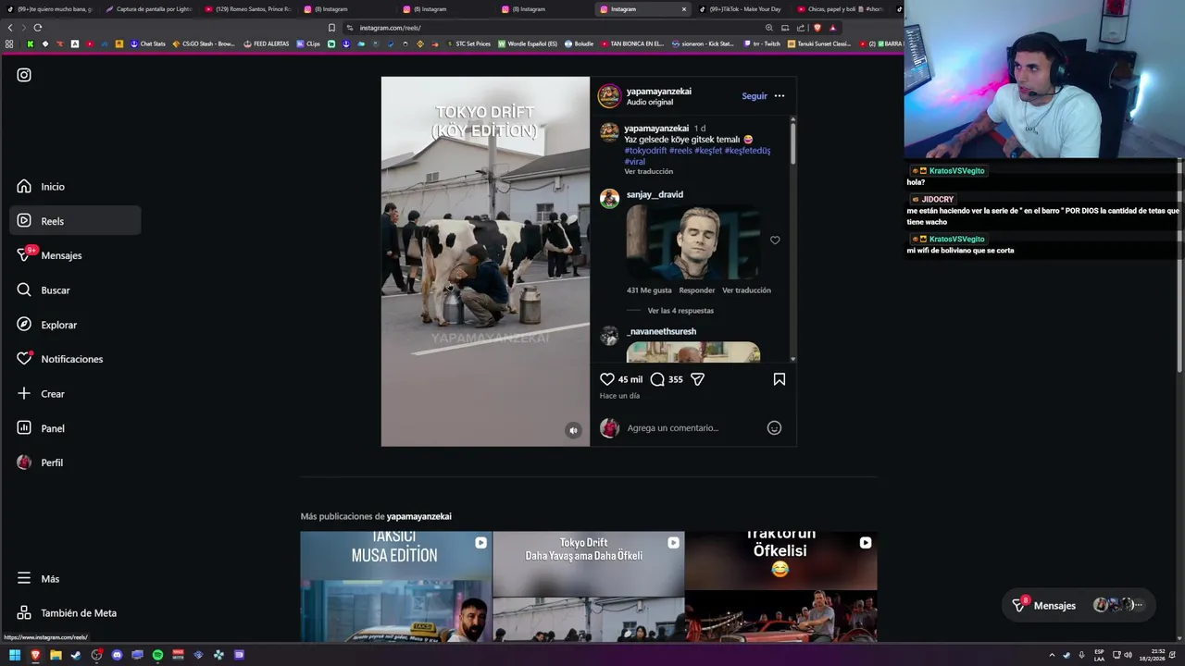This screenshot has width=1185, height=666.
Task: Follow yapamayanzekai with Seguir
Action: (x=755, y=96)
